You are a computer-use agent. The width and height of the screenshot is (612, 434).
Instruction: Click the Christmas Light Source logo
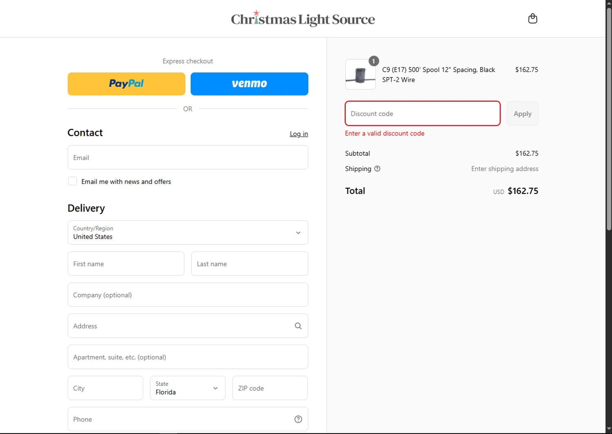pos(303,18)
